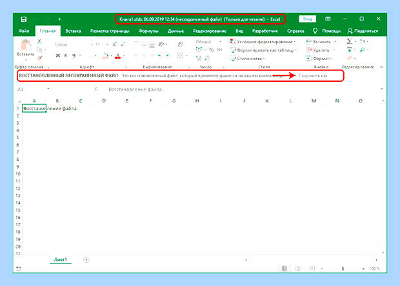Switch to the Рецензирование tab
The height and width of the screenshot is (286, 400).
pos(210,31)
